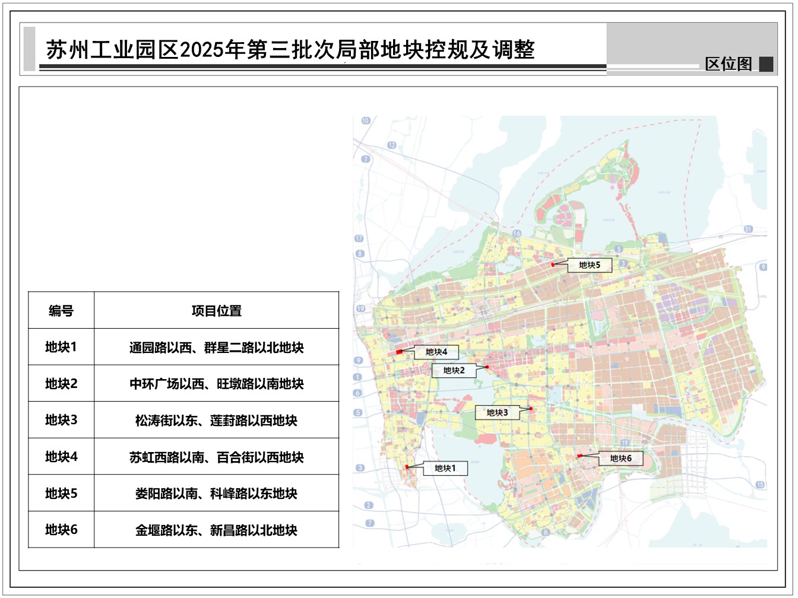Click the 区位图 heading label

click(x=728, y=64)
